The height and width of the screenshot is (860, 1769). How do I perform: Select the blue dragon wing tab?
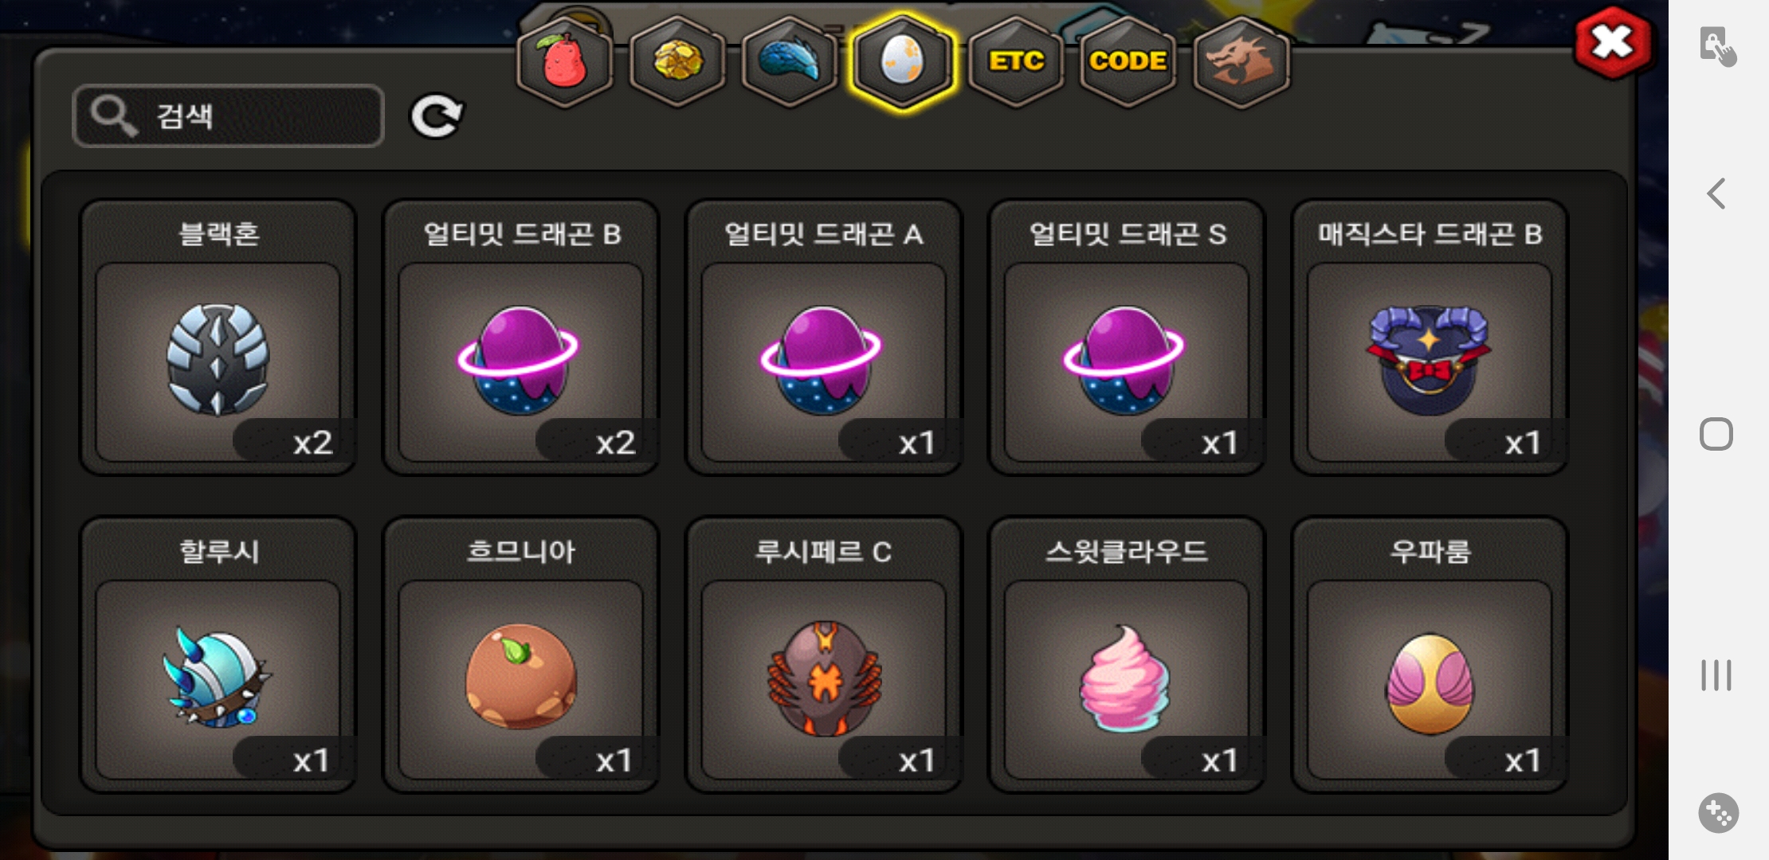[x=789, y=62]
